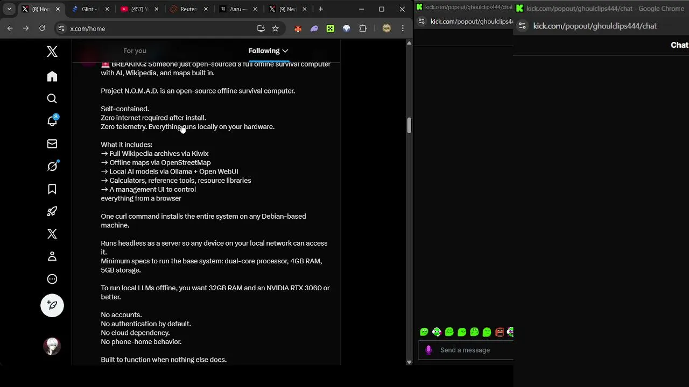
Task: Open the MetaMask fox extension
Action: pos(298,28)
